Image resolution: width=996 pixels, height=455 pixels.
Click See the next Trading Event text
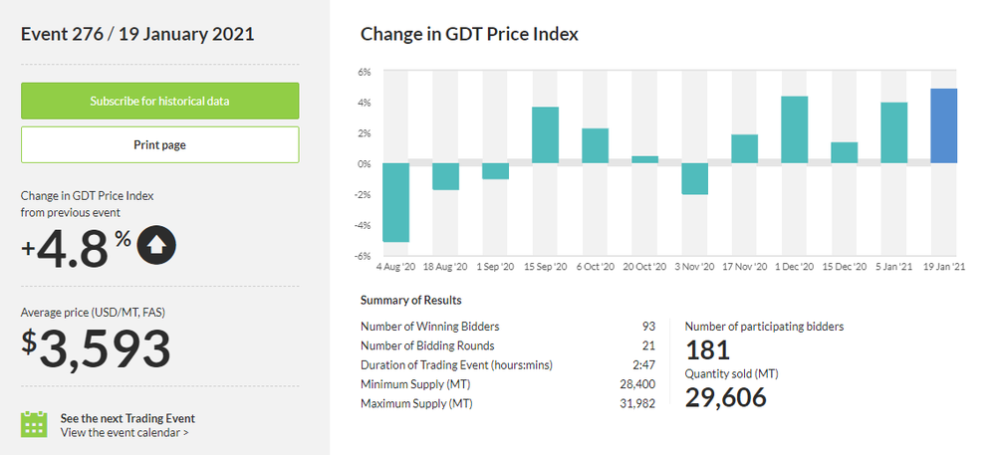127,418
